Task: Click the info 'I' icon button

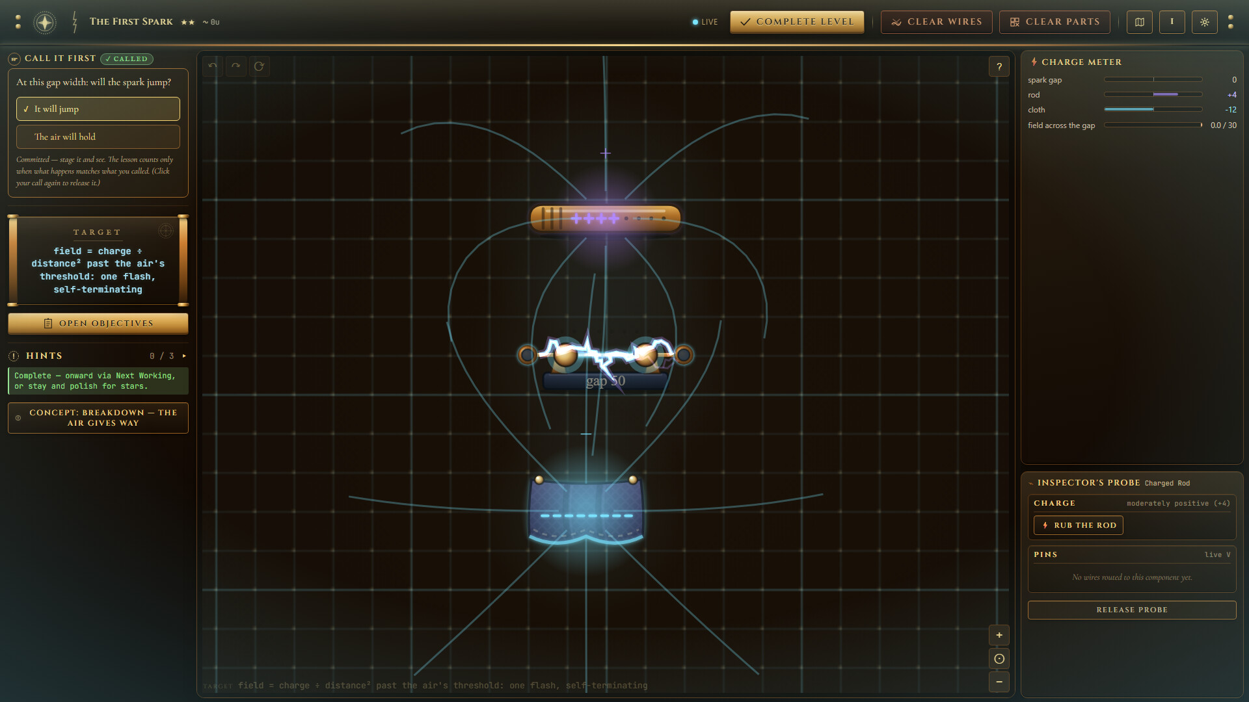Action: click(1172, 22)
